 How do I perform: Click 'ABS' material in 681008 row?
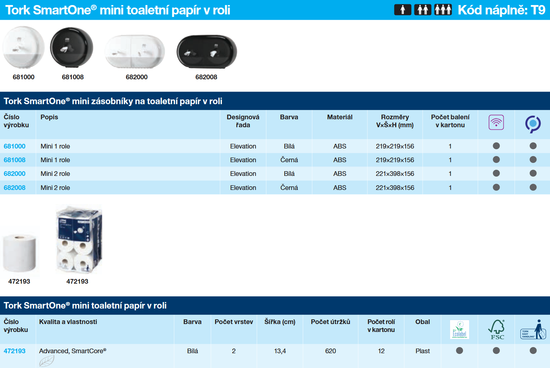tap(340, 160)
